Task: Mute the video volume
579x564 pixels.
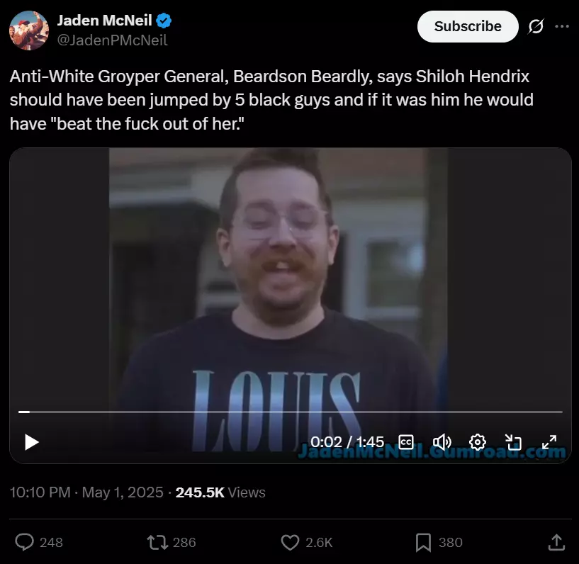Action: tap(442, 442)
